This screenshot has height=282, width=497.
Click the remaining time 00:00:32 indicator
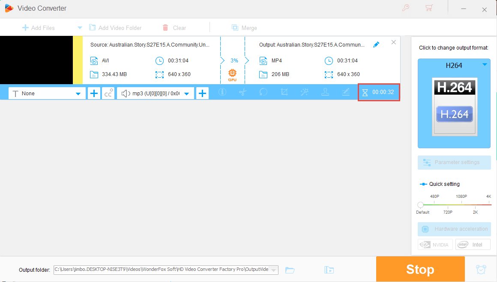tap(379, 92)
